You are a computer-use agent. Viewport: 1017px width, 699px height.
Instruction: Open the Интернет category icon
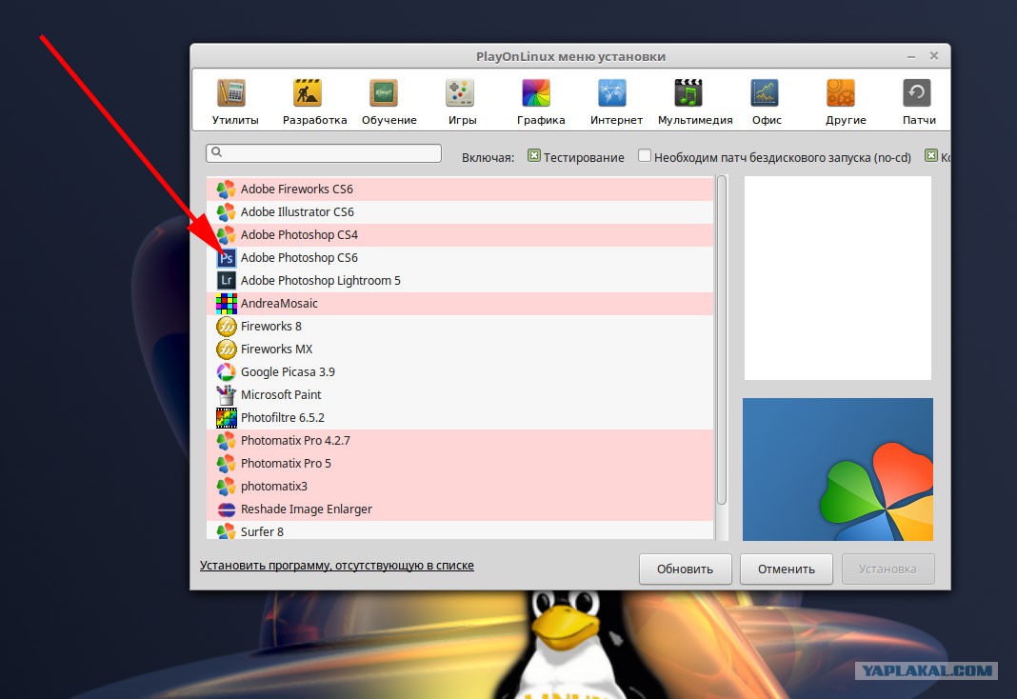(612, 93)
